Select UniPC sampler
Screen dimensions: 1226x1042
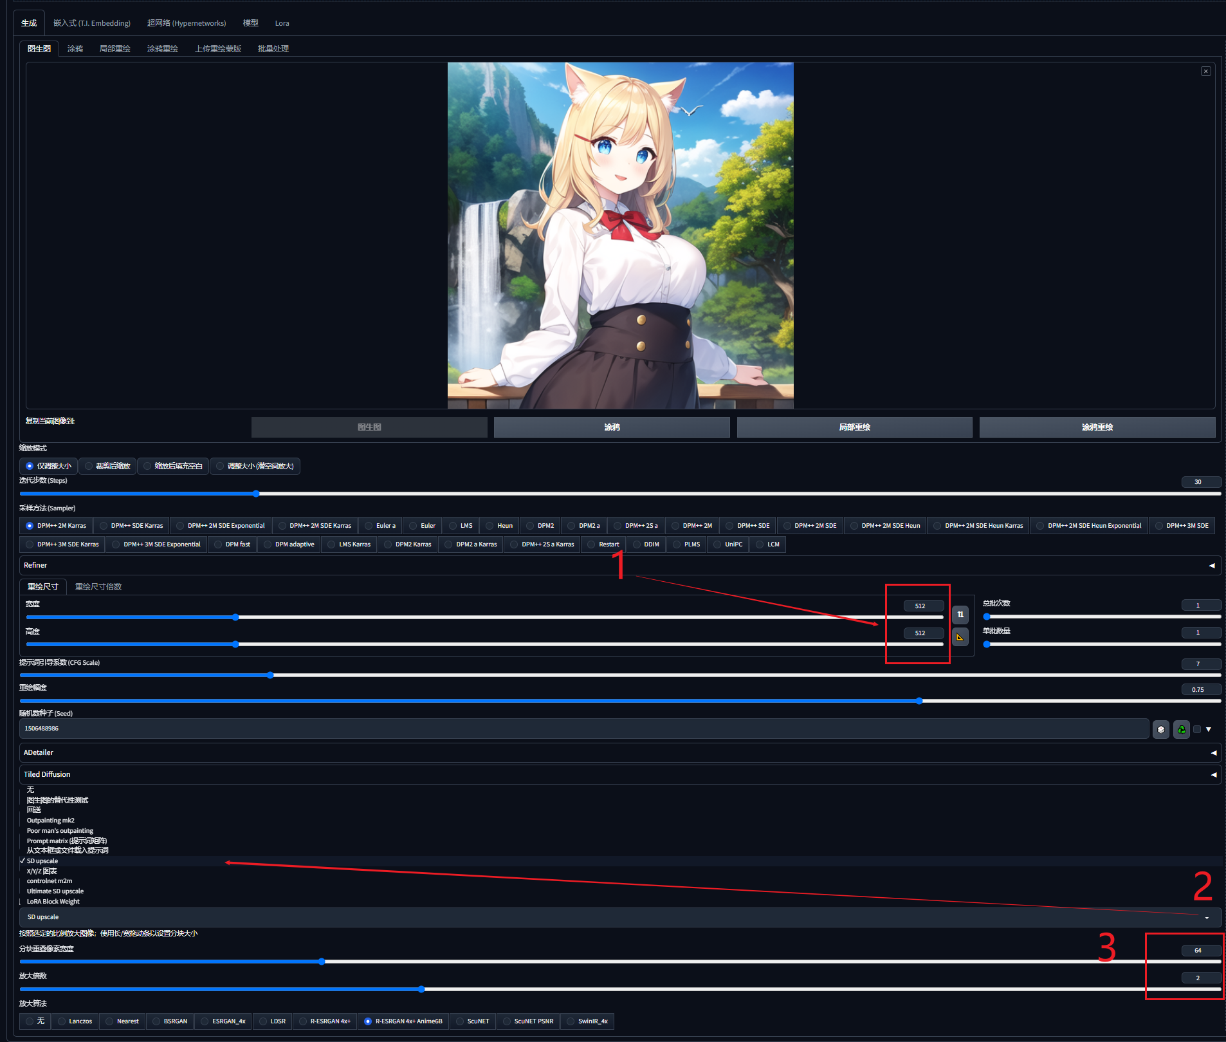coord(727,544)
